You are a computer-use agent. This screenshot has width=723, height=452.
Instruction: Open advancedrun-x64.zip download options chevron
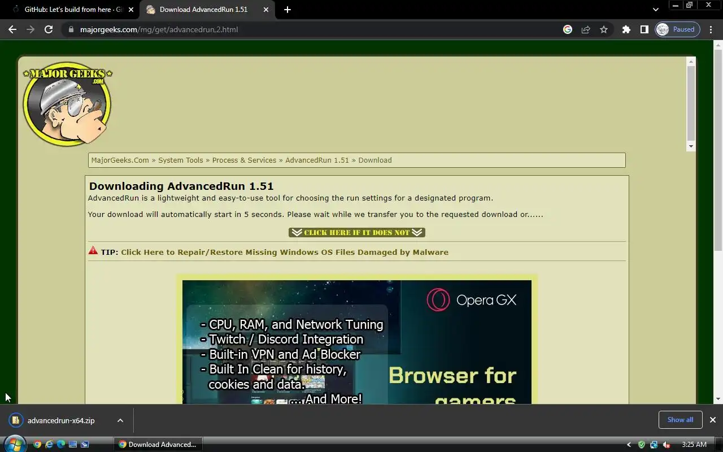pos(120,420)
